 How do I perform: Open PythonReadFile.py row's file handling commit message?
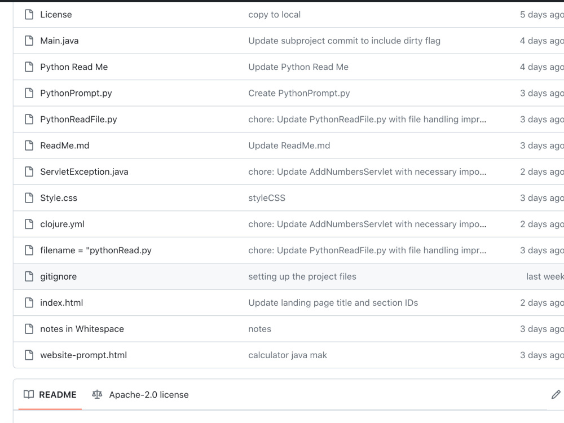click(367, 120)
